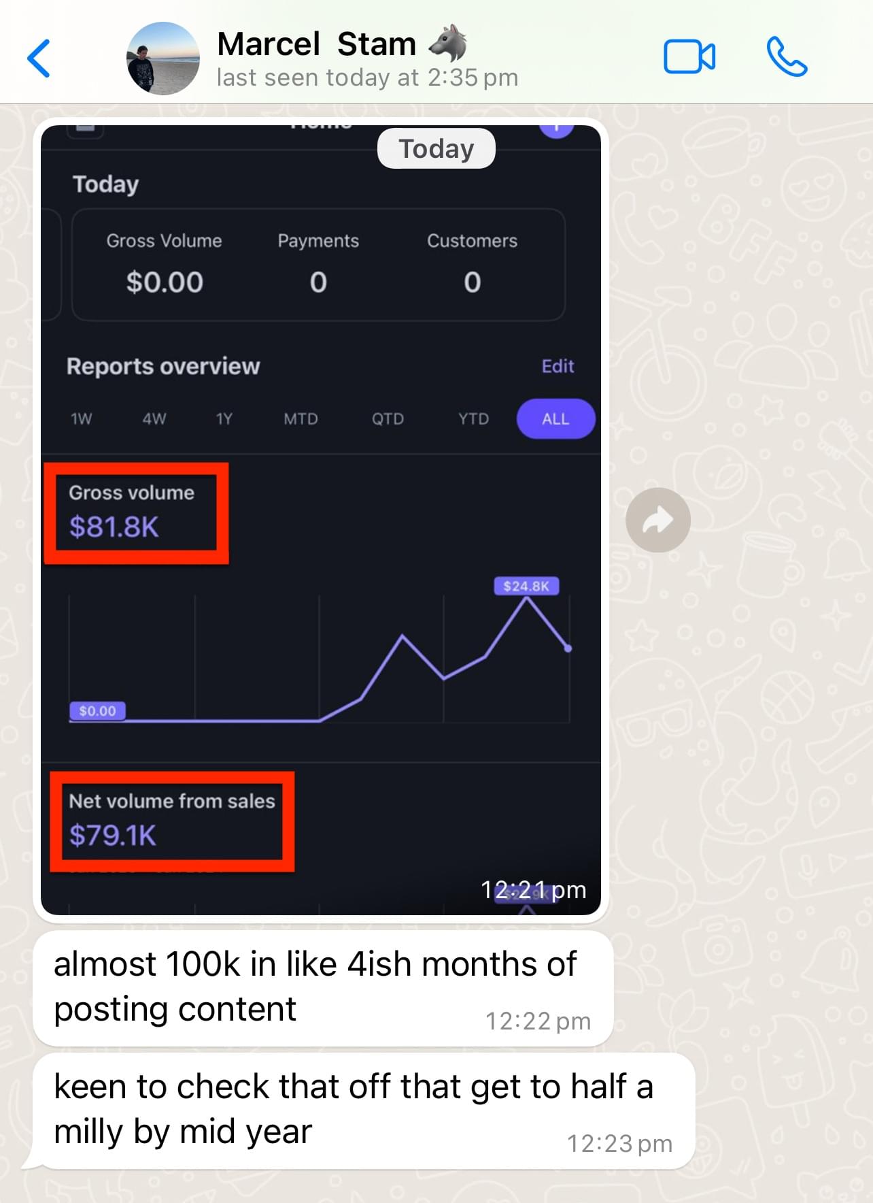This screenshot has height=1203, width=873.
Task: Open Marcel Stam's profile picture
Action: coord(163,59)
